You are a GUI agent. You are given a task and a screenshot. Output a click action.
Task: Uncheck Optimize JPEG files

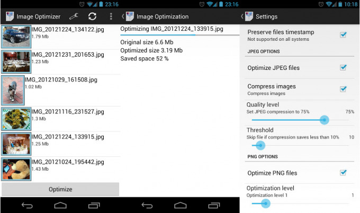point(343,68)
